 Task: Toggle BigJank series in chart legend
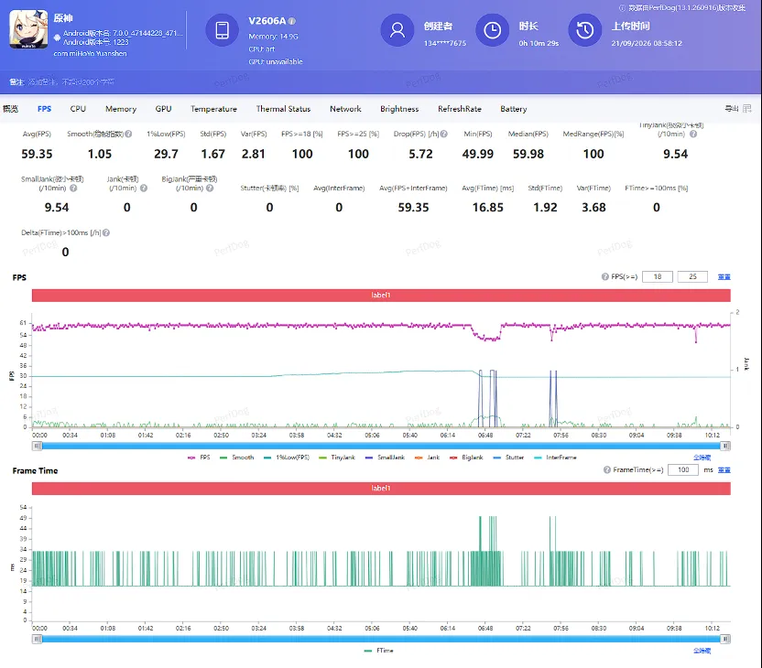pyautogui.click(x=466, y=458)
